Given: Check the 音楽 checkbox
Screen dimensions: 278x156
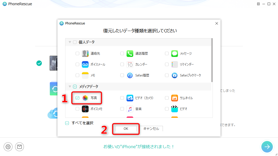Looking at the screenshot, I should coord(122,109).
